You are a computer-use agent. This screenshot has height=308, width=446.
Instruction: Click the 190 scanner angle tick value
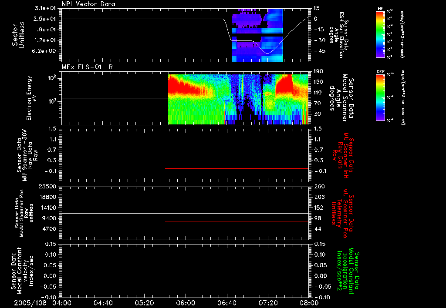[319, 71]
